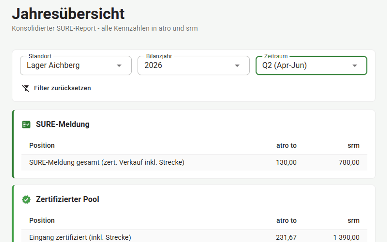
Task: Click the Filter zurücksetzen button
Action: coord(57,88)
